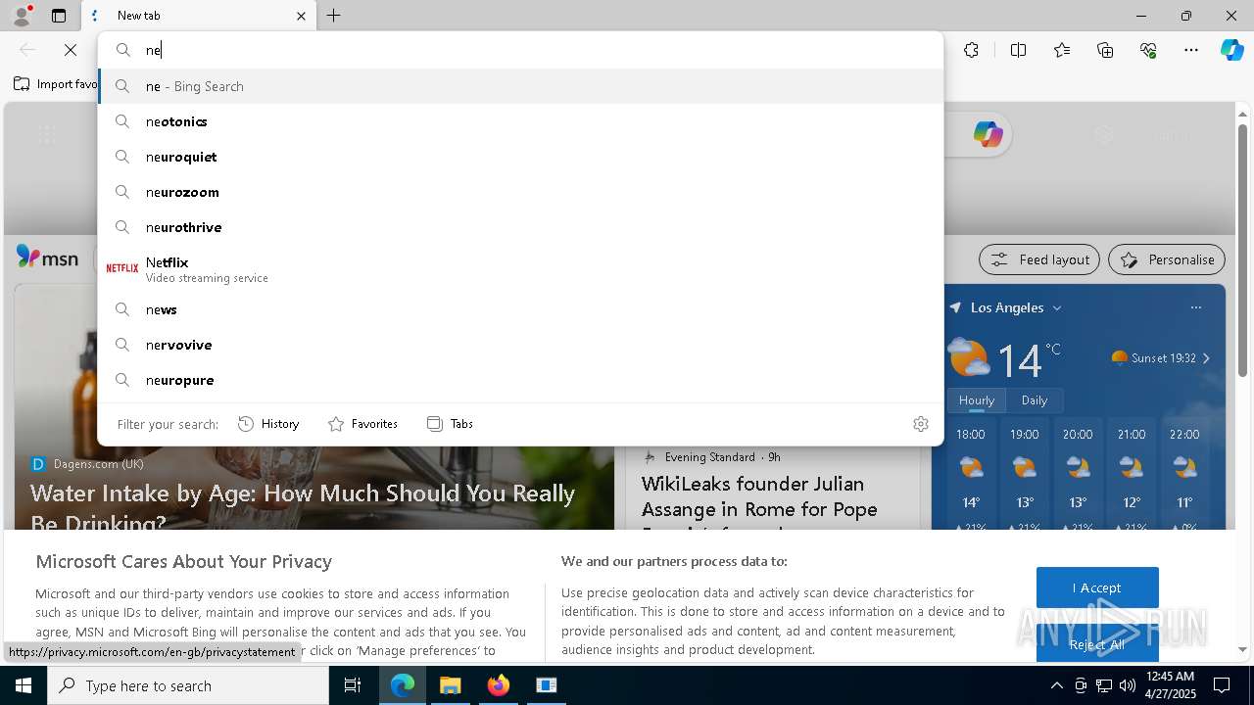Click the Personalise button
Screen dimensions: 1254x705
click(1167, 259)
